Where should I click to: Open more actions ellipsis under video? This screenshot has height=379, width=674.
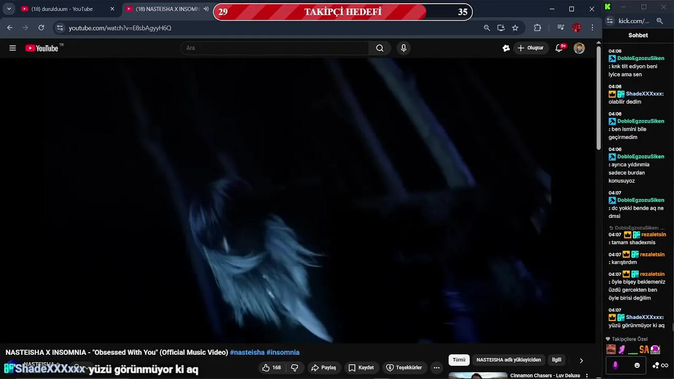(x=437, y=367)
